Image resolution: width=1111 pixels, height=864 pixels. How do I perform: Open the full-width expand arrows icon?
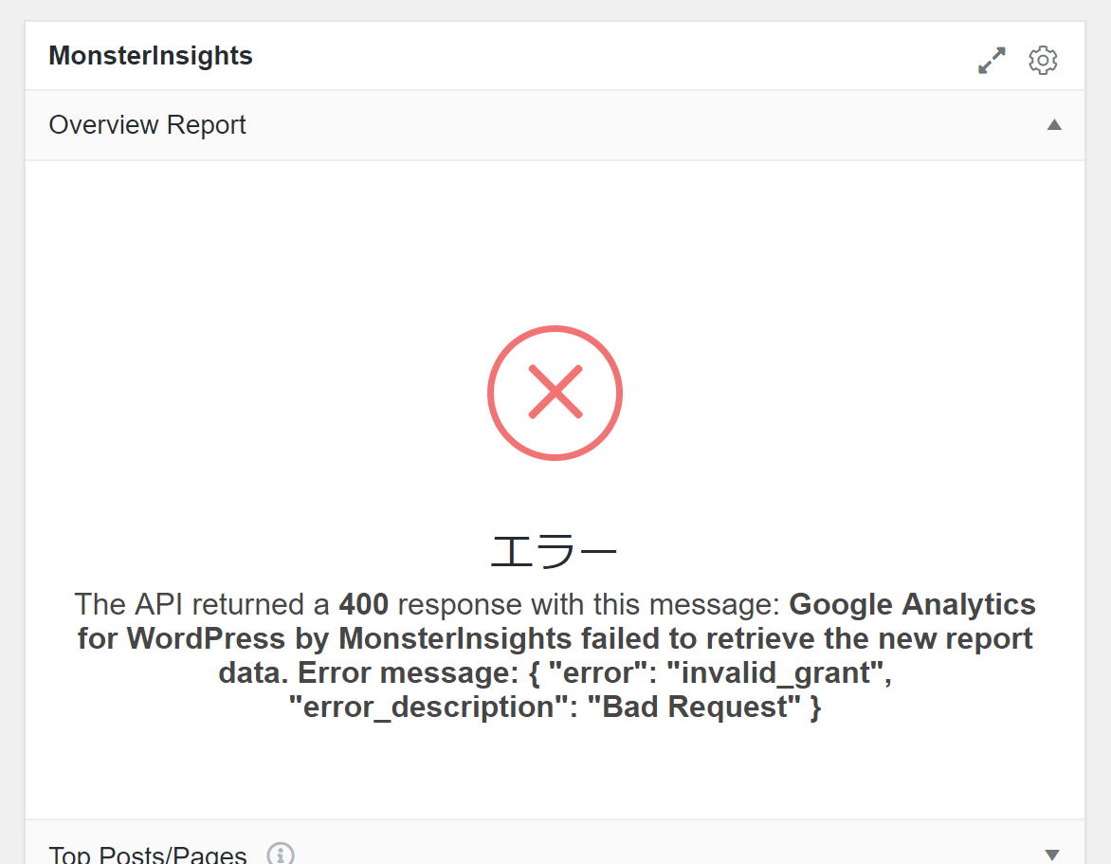tap(992, 61)
